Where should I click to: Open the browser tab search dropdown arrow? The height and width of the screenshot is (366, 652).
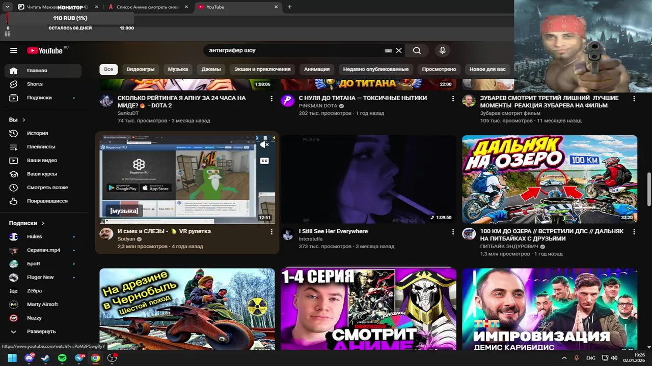[7, 7]
